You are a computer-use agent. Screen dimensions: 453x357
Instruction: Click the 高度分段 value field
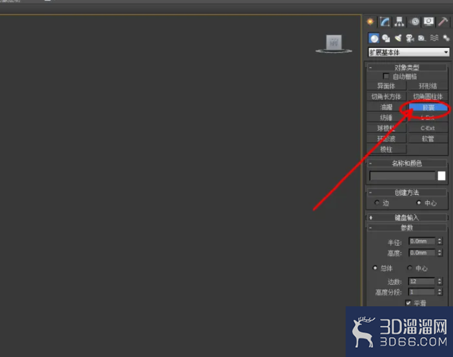pyautogui.click(x=422, y=292)
